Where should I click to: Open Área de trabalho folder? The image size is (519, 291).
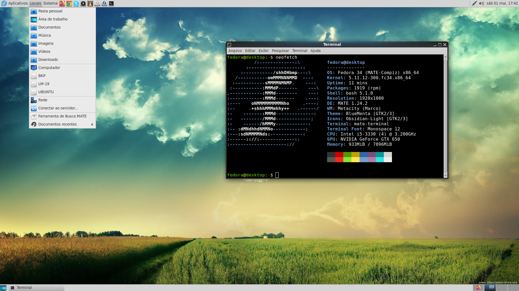coord(62,19)
